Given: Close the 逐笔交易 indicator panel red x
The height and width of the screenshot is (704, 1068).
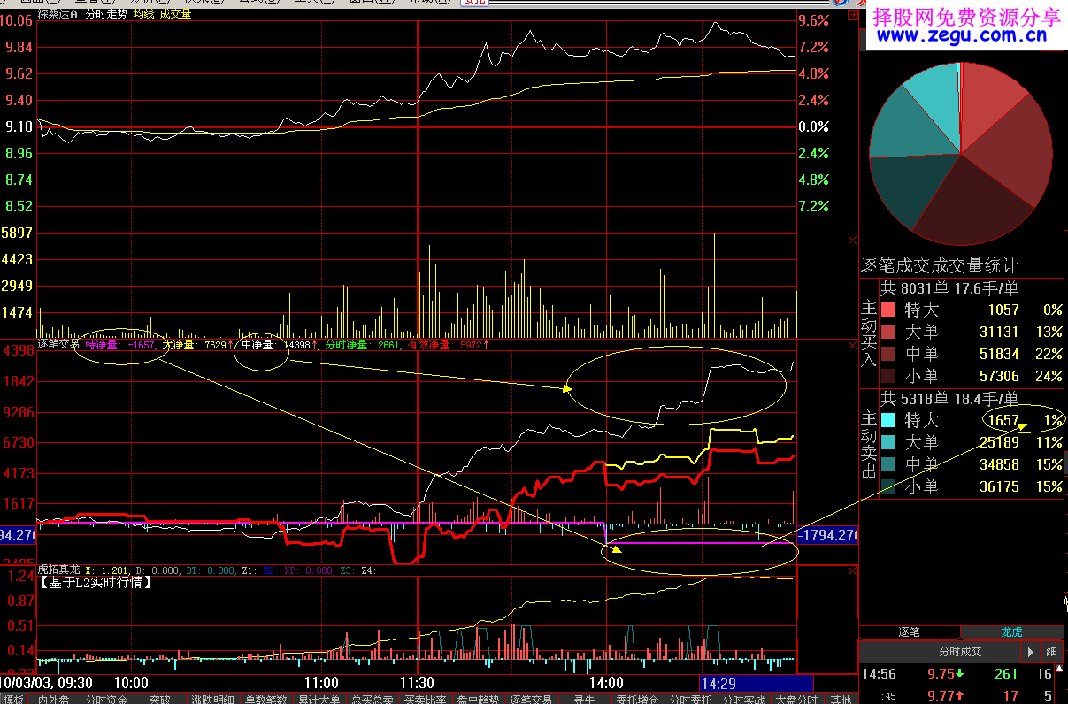Looking at the screenshot, I should 853,344.
